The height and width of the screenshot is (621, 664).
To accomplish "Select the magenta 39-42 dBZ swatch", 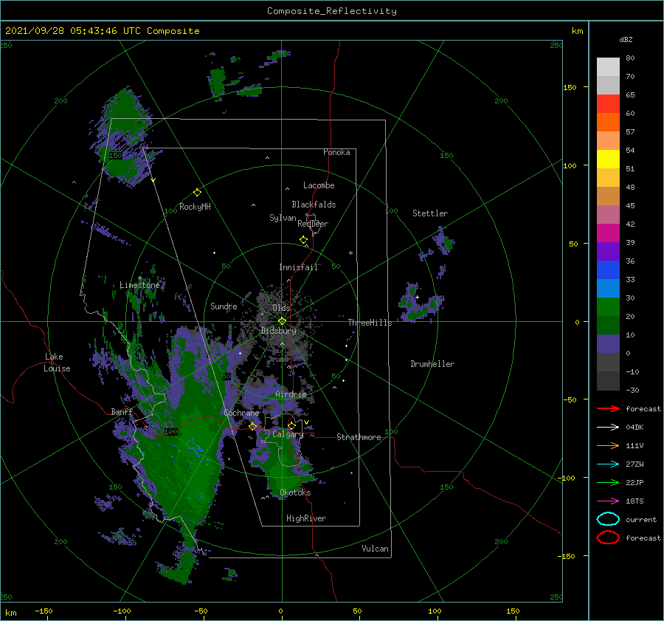I will pyautogui.click(x=608, y=233).
